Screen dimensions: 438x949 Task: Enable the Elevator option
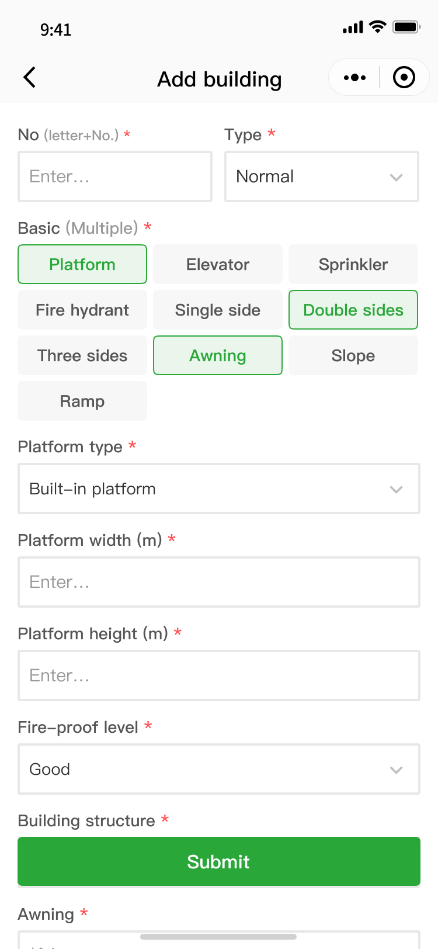(218, 264)
